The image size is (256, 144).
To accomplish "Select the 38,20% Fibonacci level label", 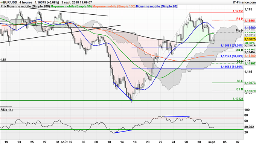I will [232, 46].
